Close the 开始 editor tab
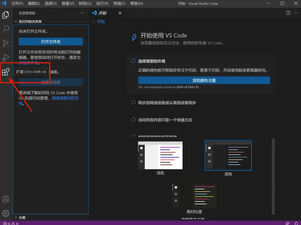Screen dimensions: 301x225 (x=120, y=13)
